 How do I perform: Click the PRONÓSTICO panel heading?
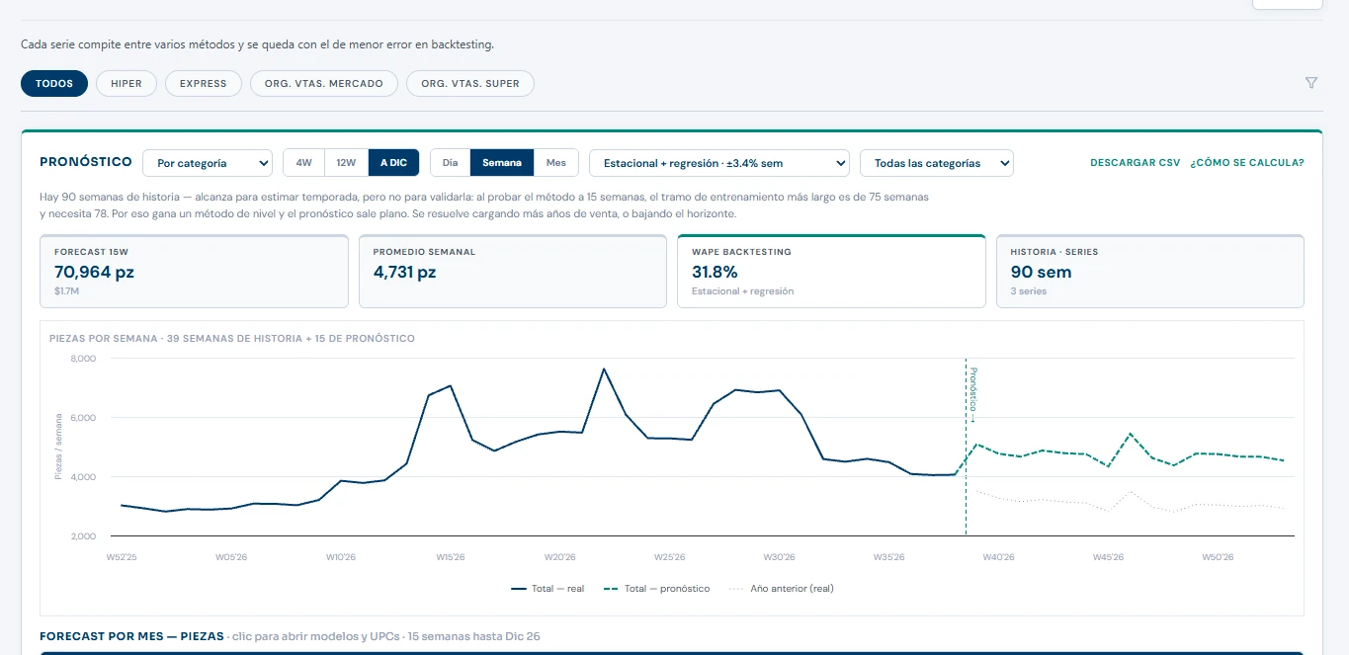coord(86,162)
